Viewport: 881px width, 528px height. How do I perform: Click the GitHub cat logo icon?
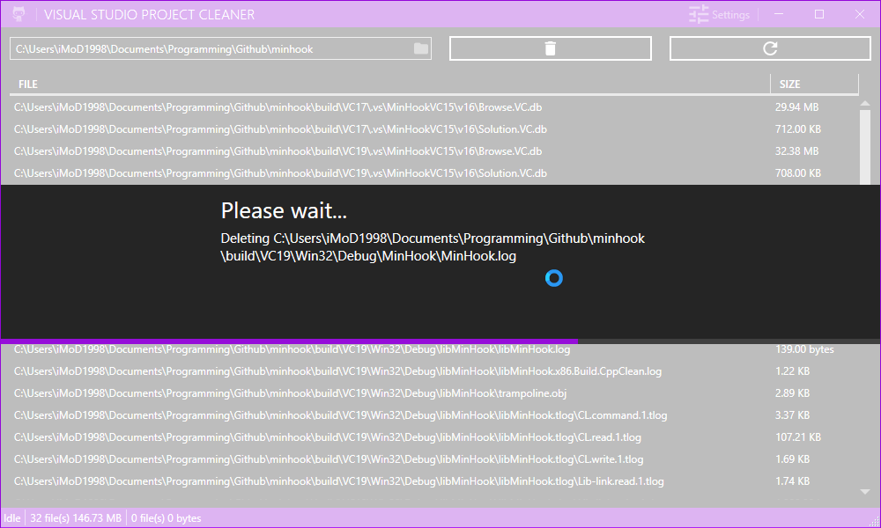click(x=19, y=15)
